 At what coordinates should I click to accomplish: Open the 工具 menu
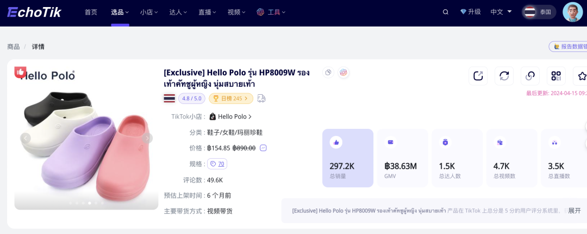coord(271,12)
